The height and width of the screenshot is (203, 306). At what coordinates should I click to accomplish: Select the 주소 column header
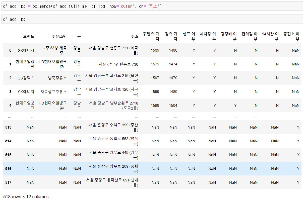coord(134,36)
